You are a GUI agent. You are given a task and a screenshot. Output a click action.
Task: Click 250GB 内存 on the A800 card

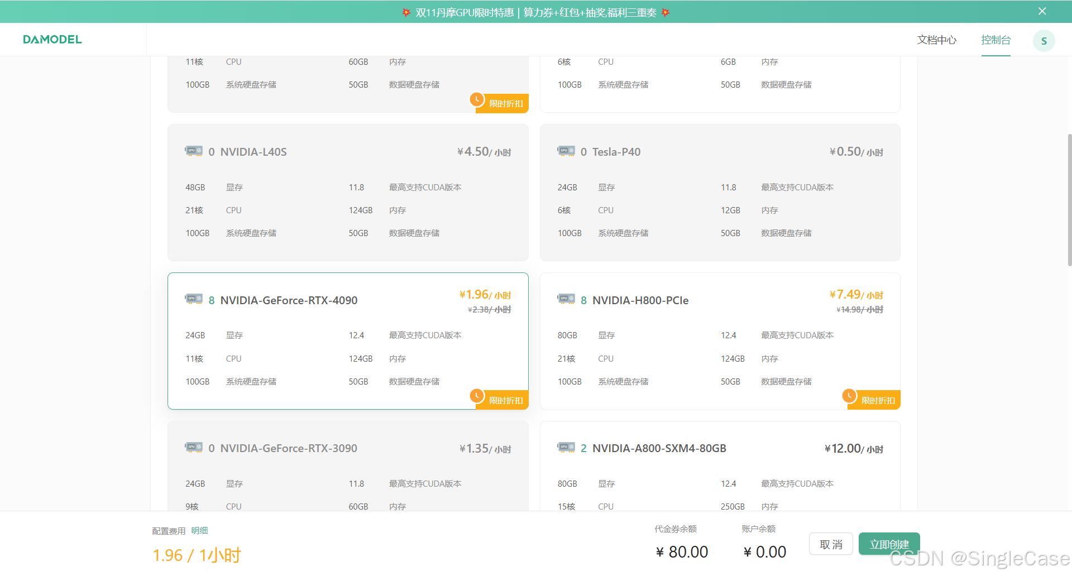(x=749, y=506)
